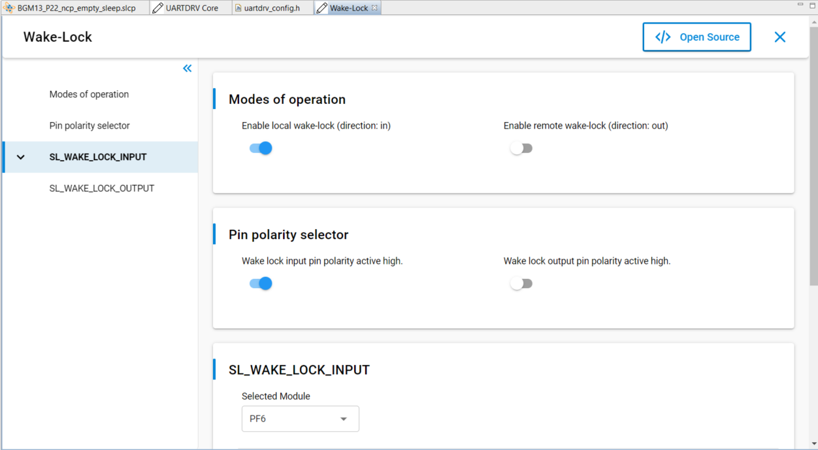818x450 pixels.
Task: Click the file icon on the uartdrv_config.h tab
Action: [x=240, y=7]
